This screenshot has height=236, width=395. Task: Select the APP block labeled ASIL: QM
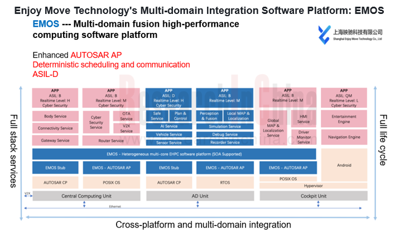pyautogui.click(x=344, y=98)
